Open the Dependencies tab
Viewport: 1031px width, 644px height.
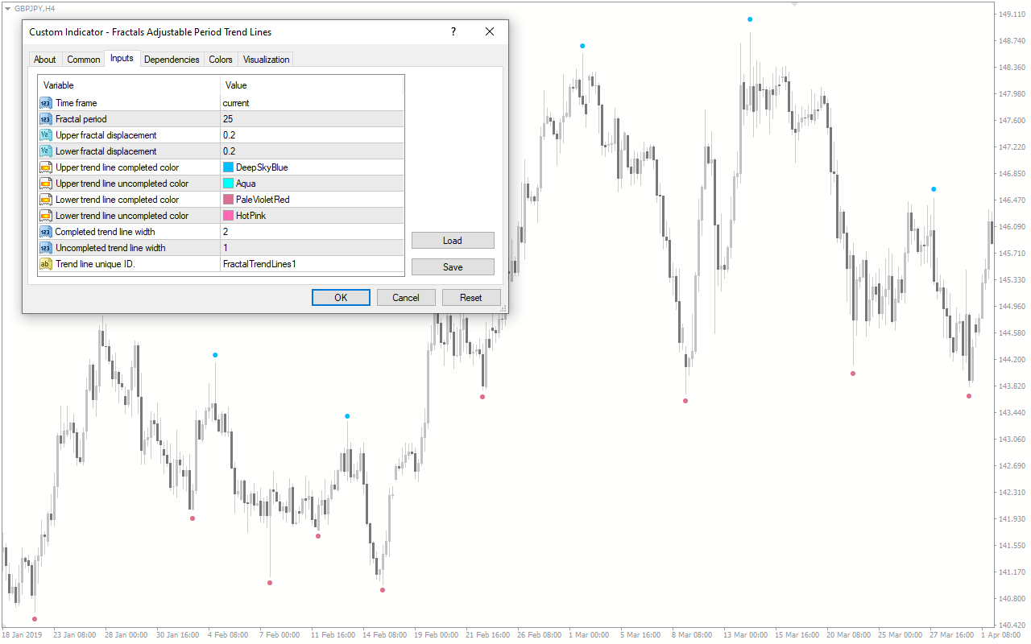pyautogui.click(x=172, y=60)
